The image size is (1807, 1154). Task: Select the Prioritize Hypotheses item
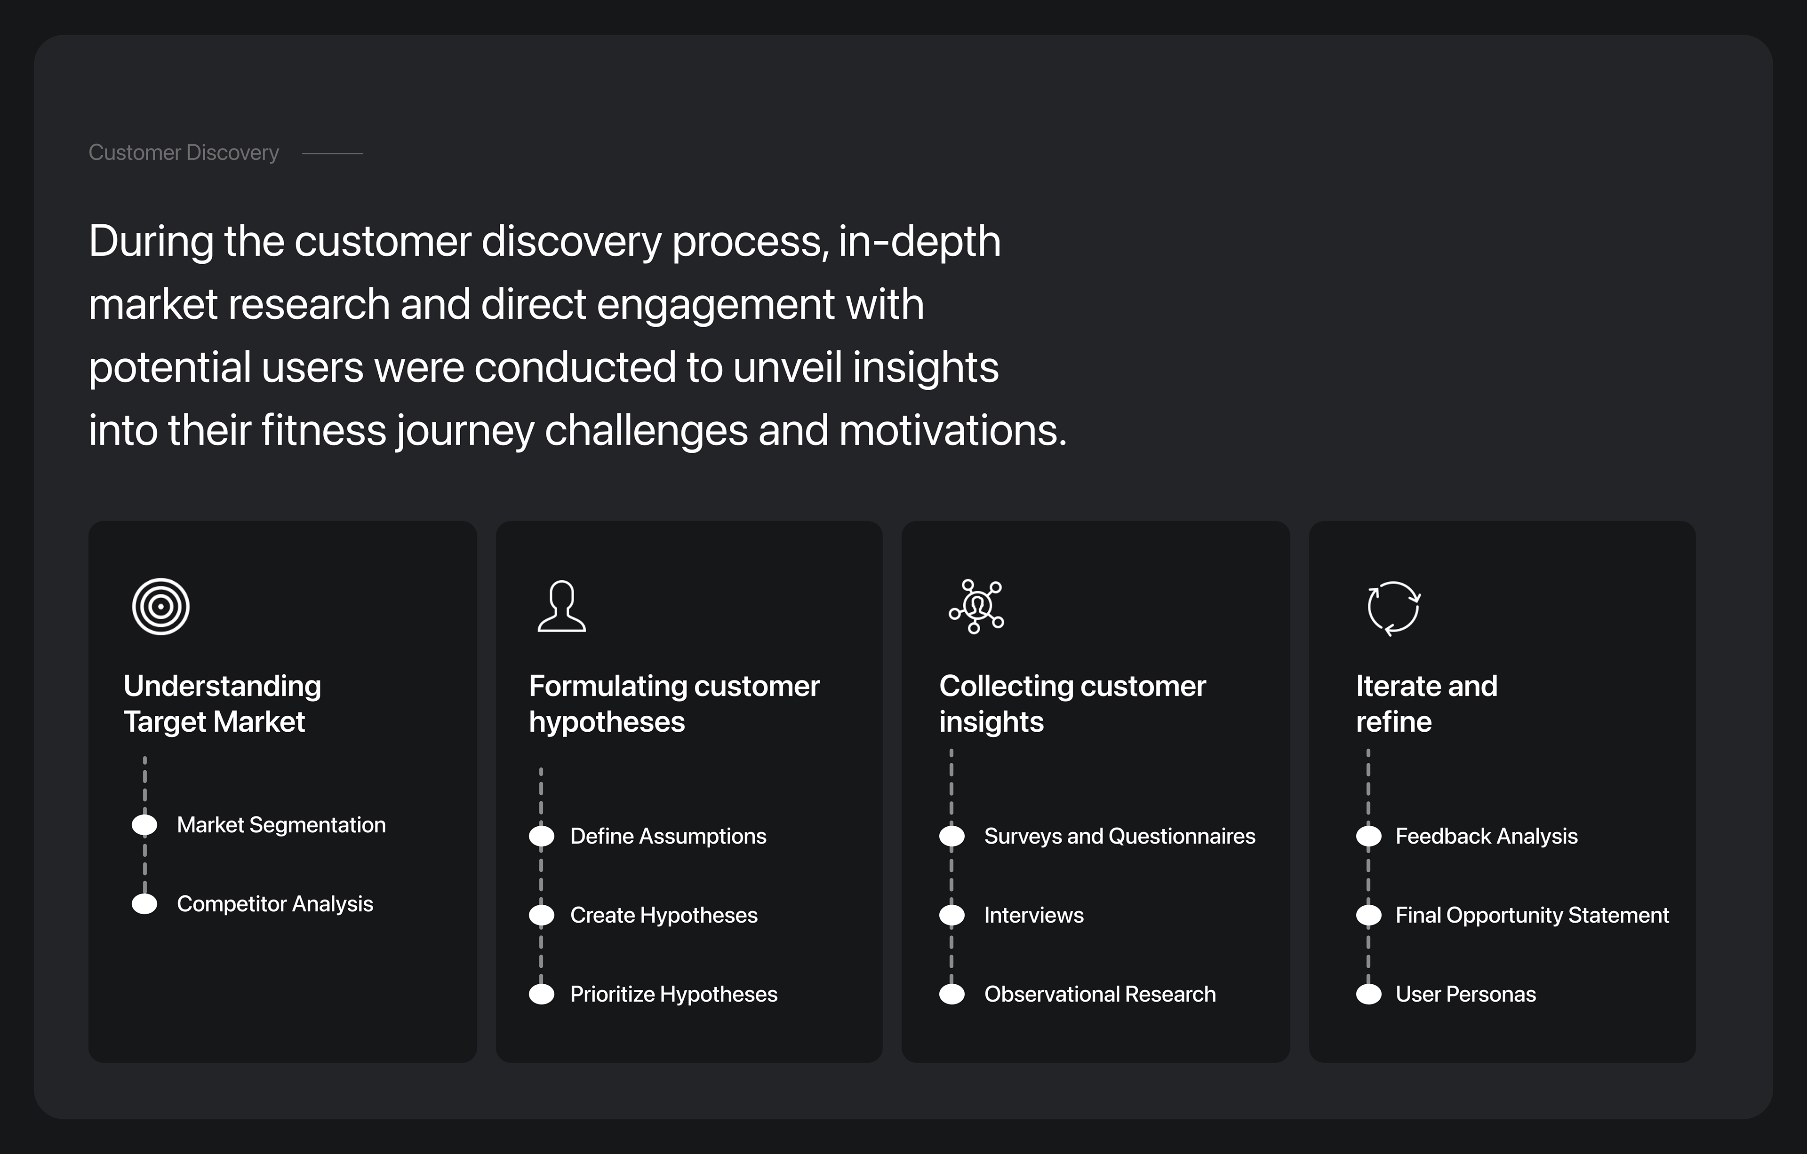[673, 994]
